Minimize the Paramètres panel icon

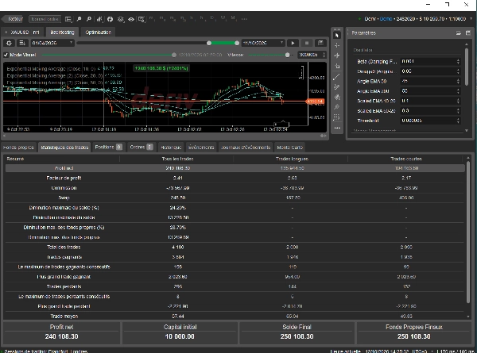tap(459, 33)
